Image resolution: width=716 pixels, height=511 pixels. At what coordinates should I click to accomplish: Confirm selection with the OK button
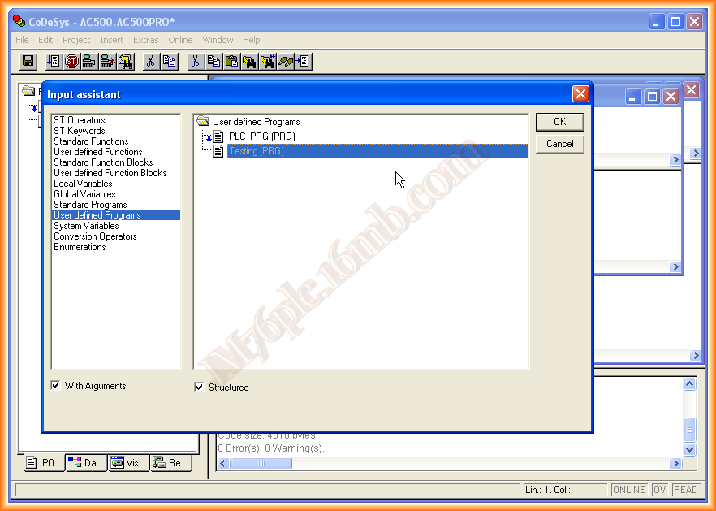pos(559,122)
